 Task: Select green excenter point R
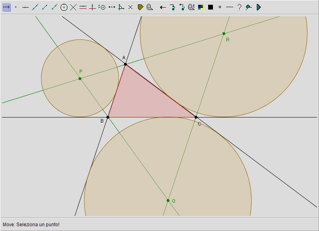pyautogui.click(x=224, y=33)
